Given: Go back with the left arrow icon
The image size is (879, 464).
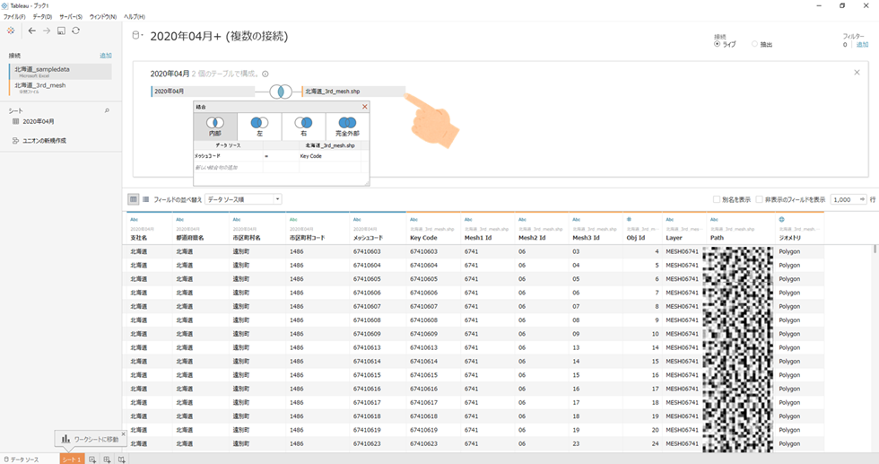Looking at the screenshot, I should click(x=32, y=31).
